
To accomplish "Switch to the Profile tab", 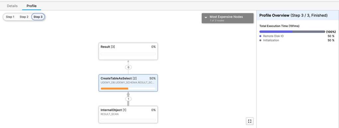I will tap(32, 6).
